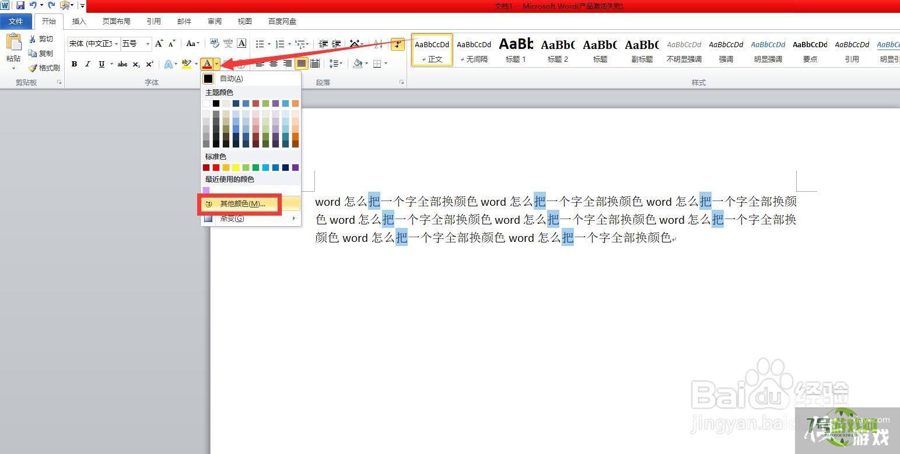Click the Shrink Font icon

pyautogui.click(x=171, y=44)
